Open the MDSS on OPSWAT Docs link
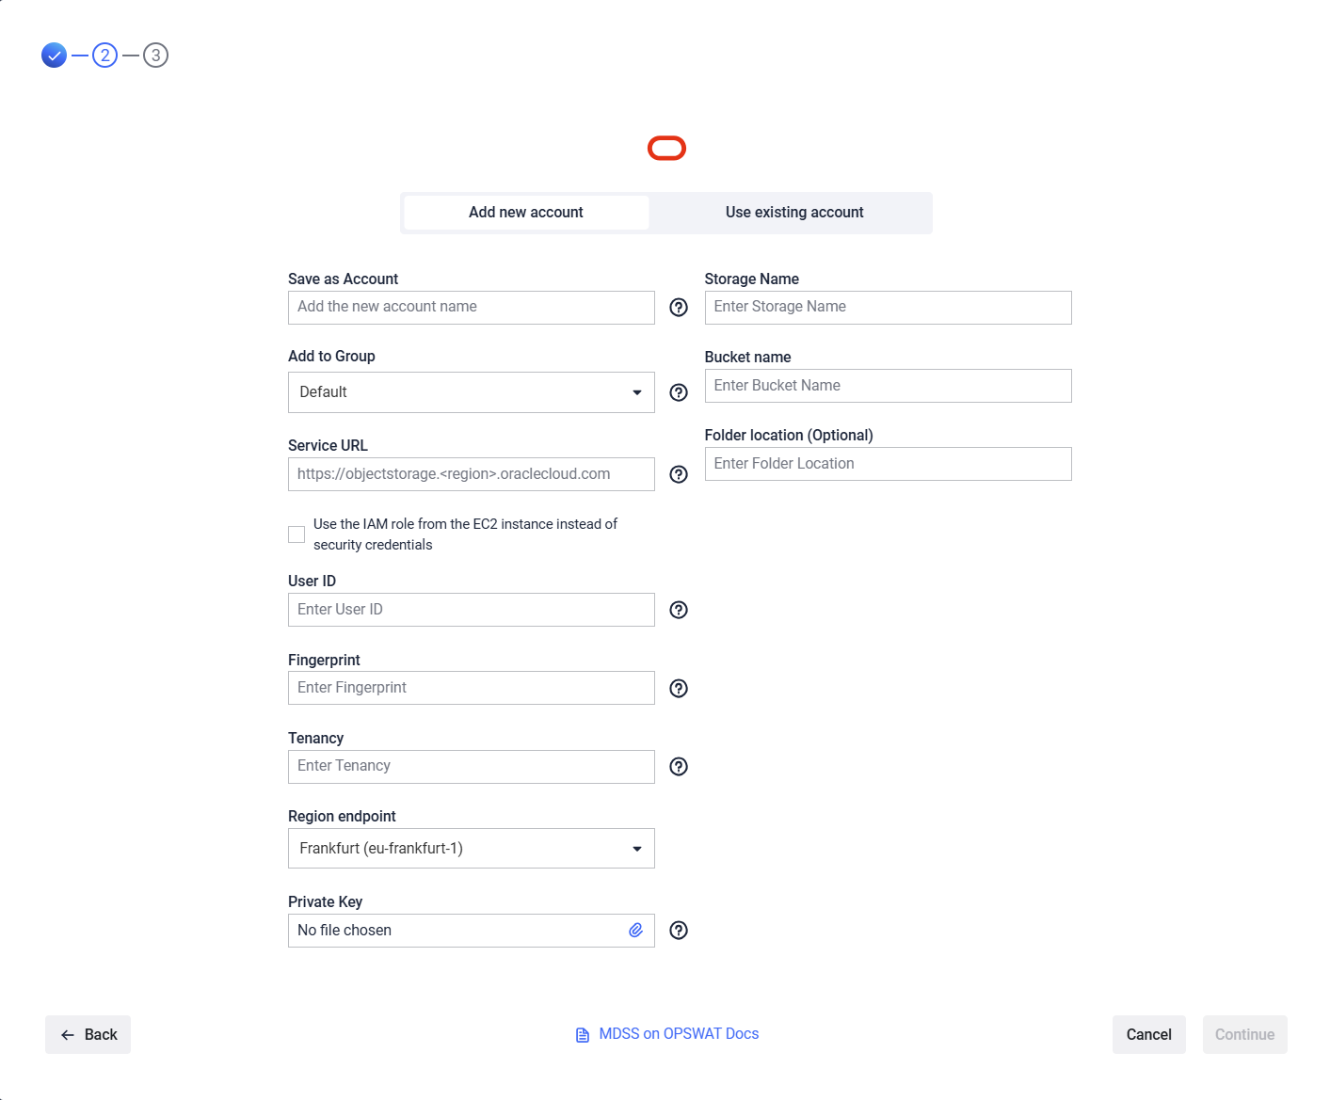Screen dimensions: 1330x1100 [x=678, y=1034]
